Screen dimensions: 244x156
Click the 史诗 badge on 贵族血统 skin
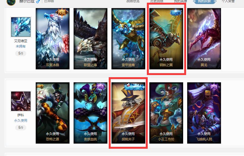coord(101,86)
